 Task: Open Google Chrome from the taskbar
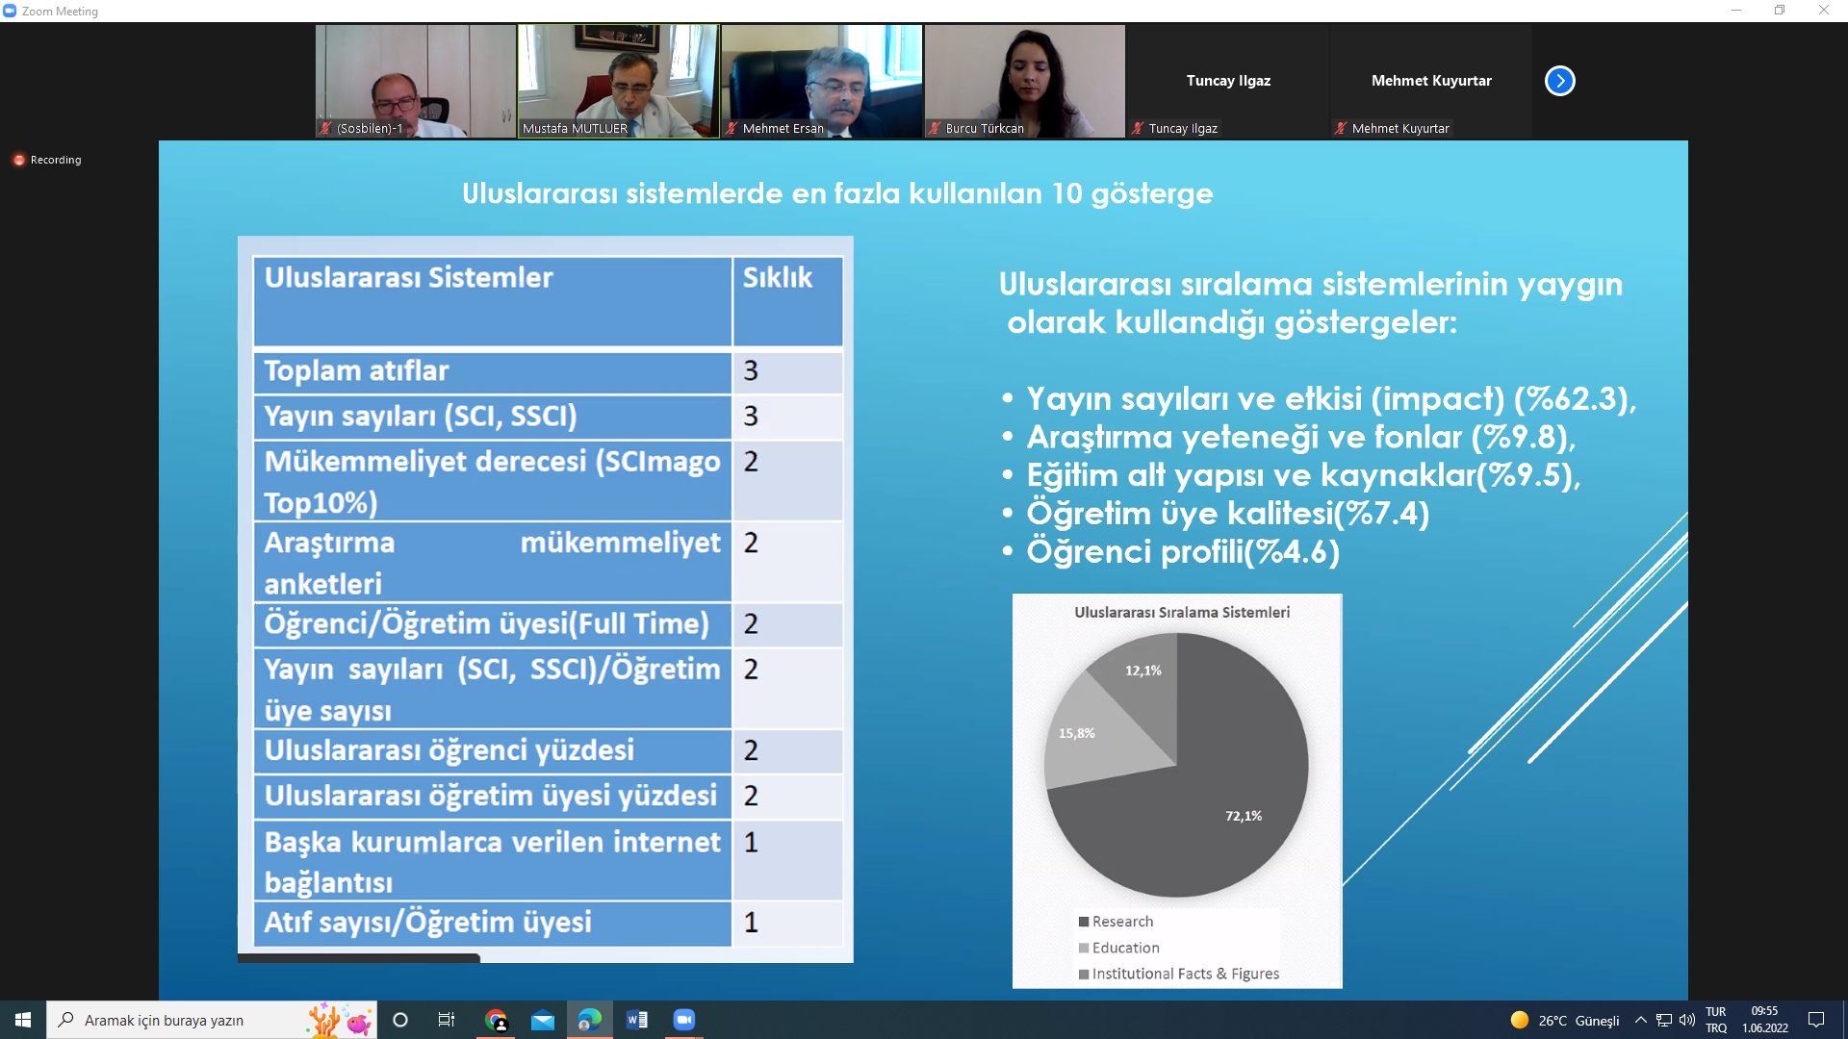[497, 1020]
